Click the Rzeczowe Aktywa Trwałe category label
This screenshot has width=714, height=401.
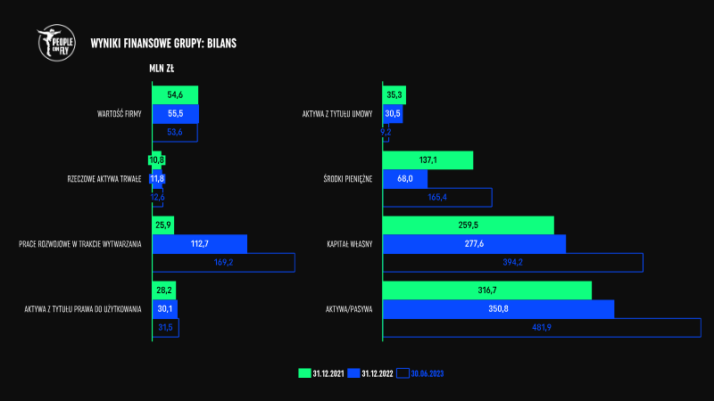tap(104, 178)
